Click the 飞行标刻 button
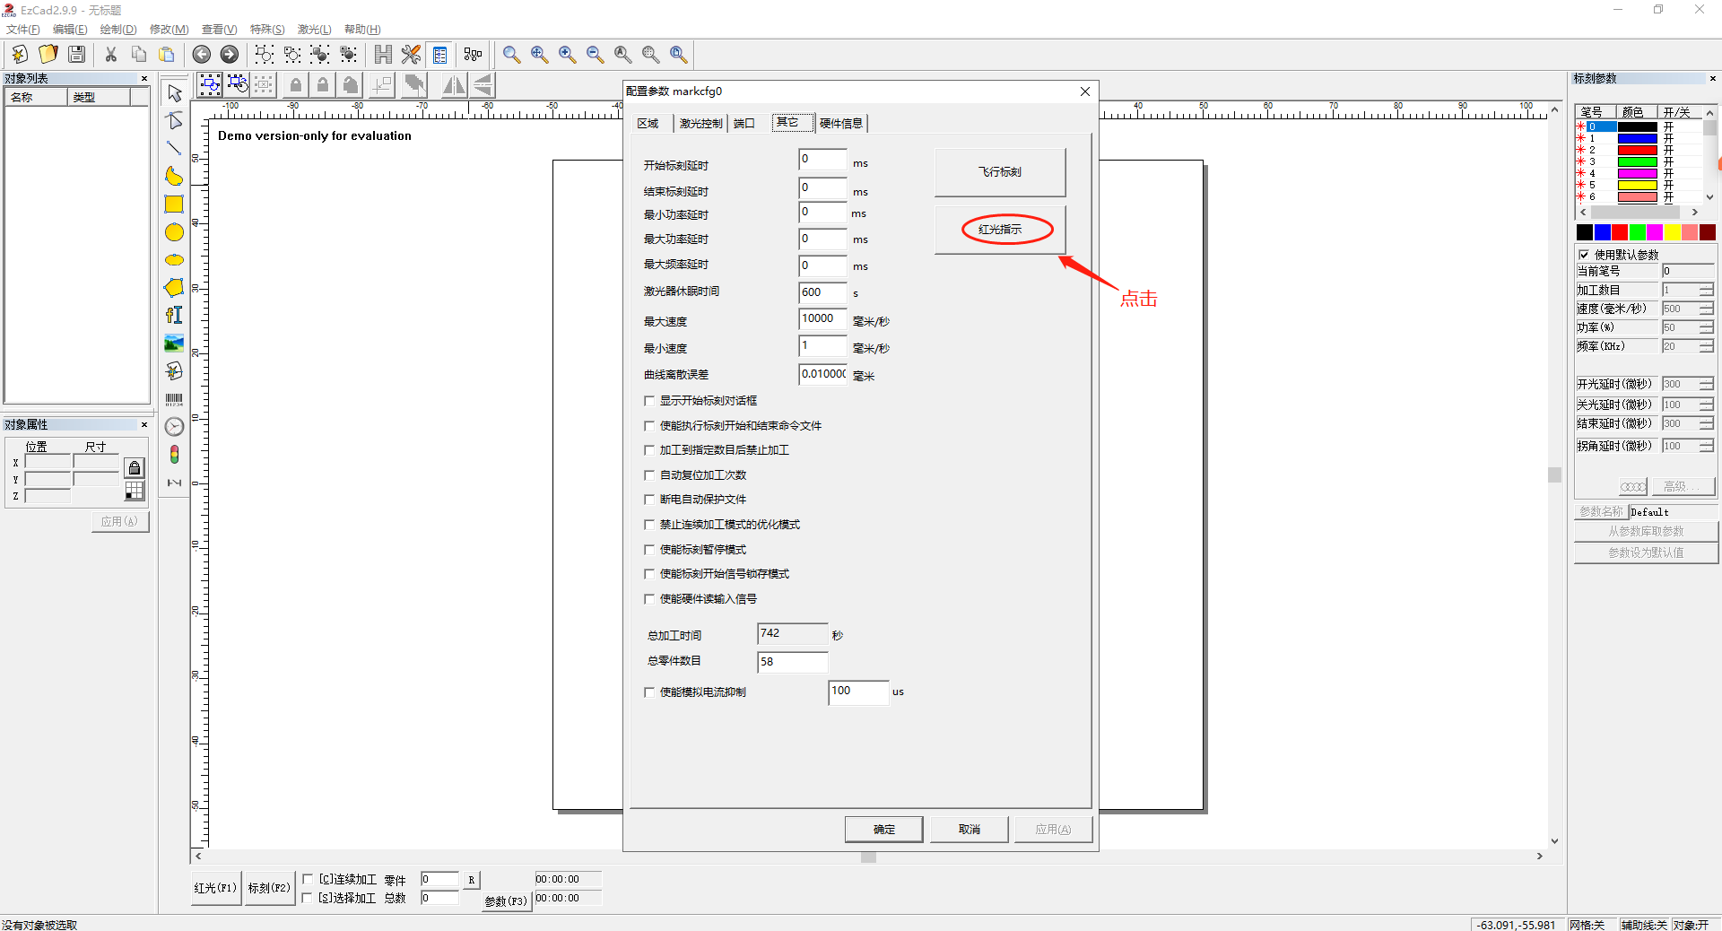1722x931 pixels. click(x=1000, y=172)
